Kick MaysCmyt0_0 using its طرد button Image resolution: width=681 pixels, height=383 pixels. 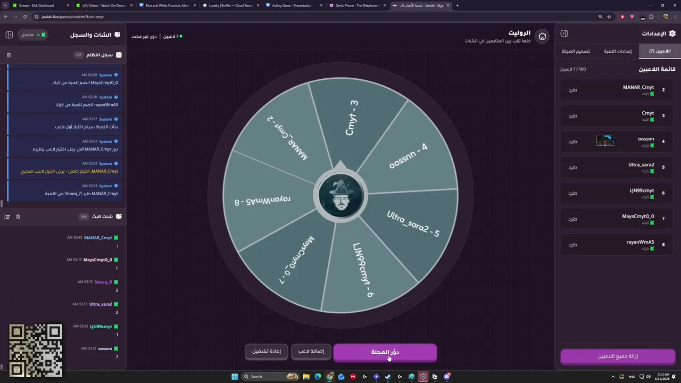coord(572,219)
